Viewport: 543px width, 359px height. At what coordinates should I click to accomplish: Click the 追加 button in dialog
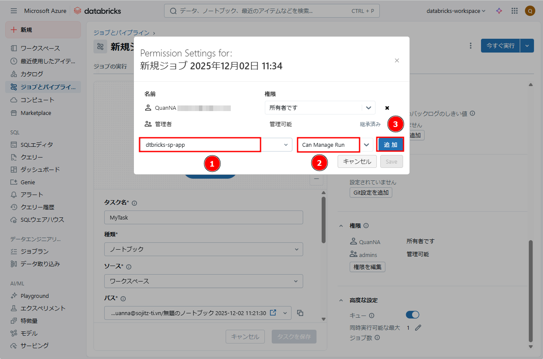pyautogui.click(x=391, y=145)
